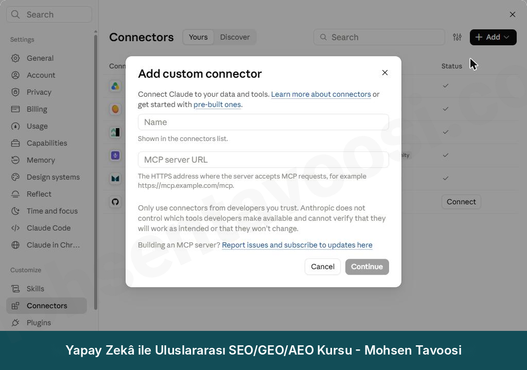This screenshot has width=527, height=370.
Task: Click the Google Drive connector icon
Action: point(115,86)
